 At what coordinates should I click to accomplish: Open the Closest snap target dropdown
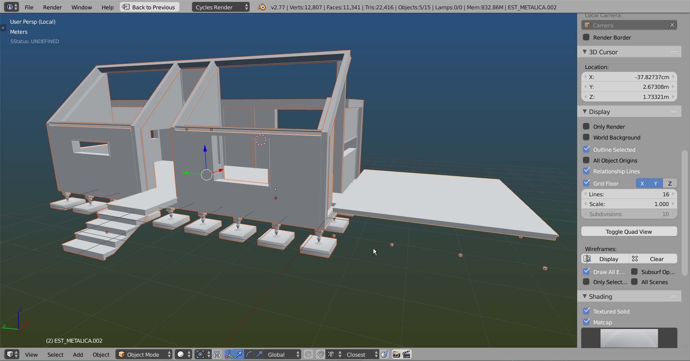361,354
